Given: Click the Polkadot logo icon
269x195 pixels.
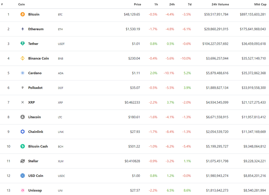Looking at the screenshot, I should pos(22,88).
